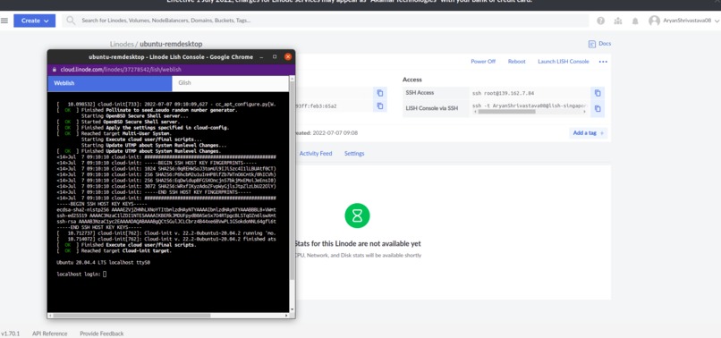The width and height of the screenshot is (721, 338).
Task: Click the Lish console horizontal scrollbar
Action: [131, 316]
